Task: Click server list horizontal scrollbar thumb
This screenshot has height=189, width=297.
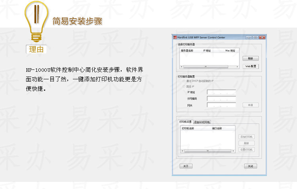Action: [x=206, y=67]
